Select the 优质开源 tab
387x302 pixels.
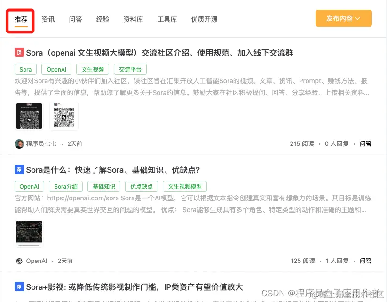[204, 19]
